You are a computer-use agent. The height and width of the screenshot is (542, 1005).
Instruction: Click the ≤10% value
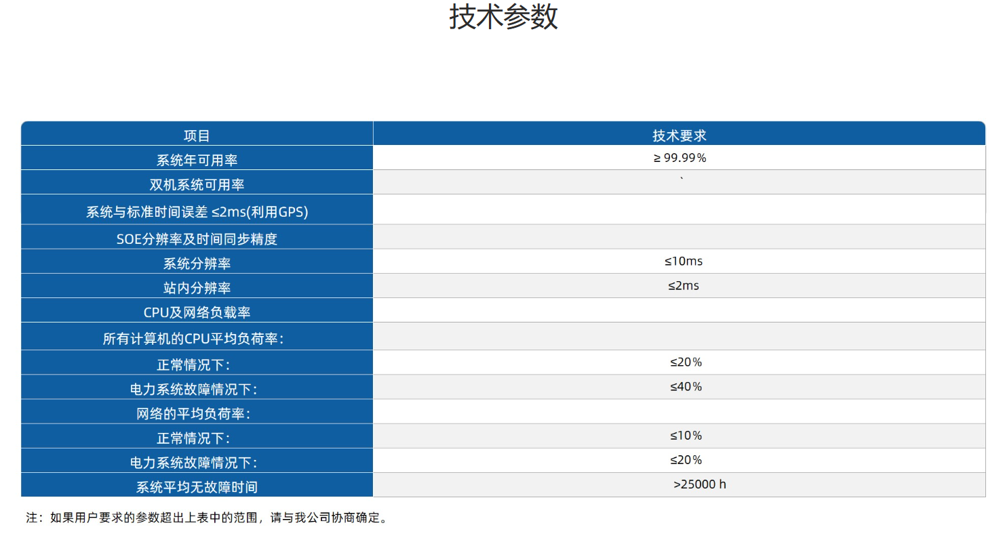pyautogui.click(x=686, y=435)
